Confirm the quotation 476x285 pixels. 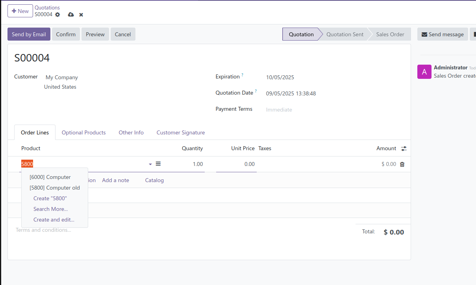(x=66, y=34)
